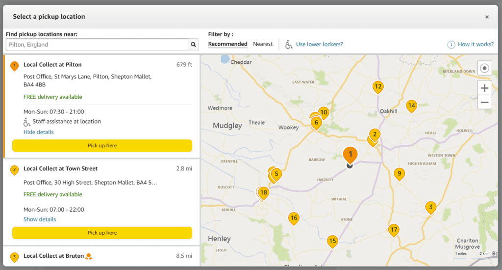
Task: Click Mudgley label on the map
Action: [x=227, y=125]
